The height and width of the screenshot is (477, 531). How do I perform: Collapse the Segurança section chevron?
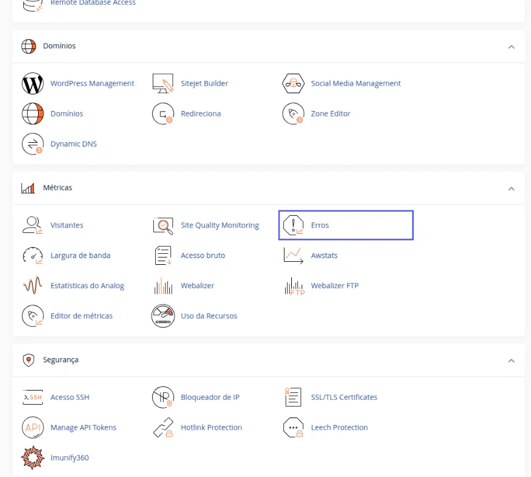(x=511, y=361)
